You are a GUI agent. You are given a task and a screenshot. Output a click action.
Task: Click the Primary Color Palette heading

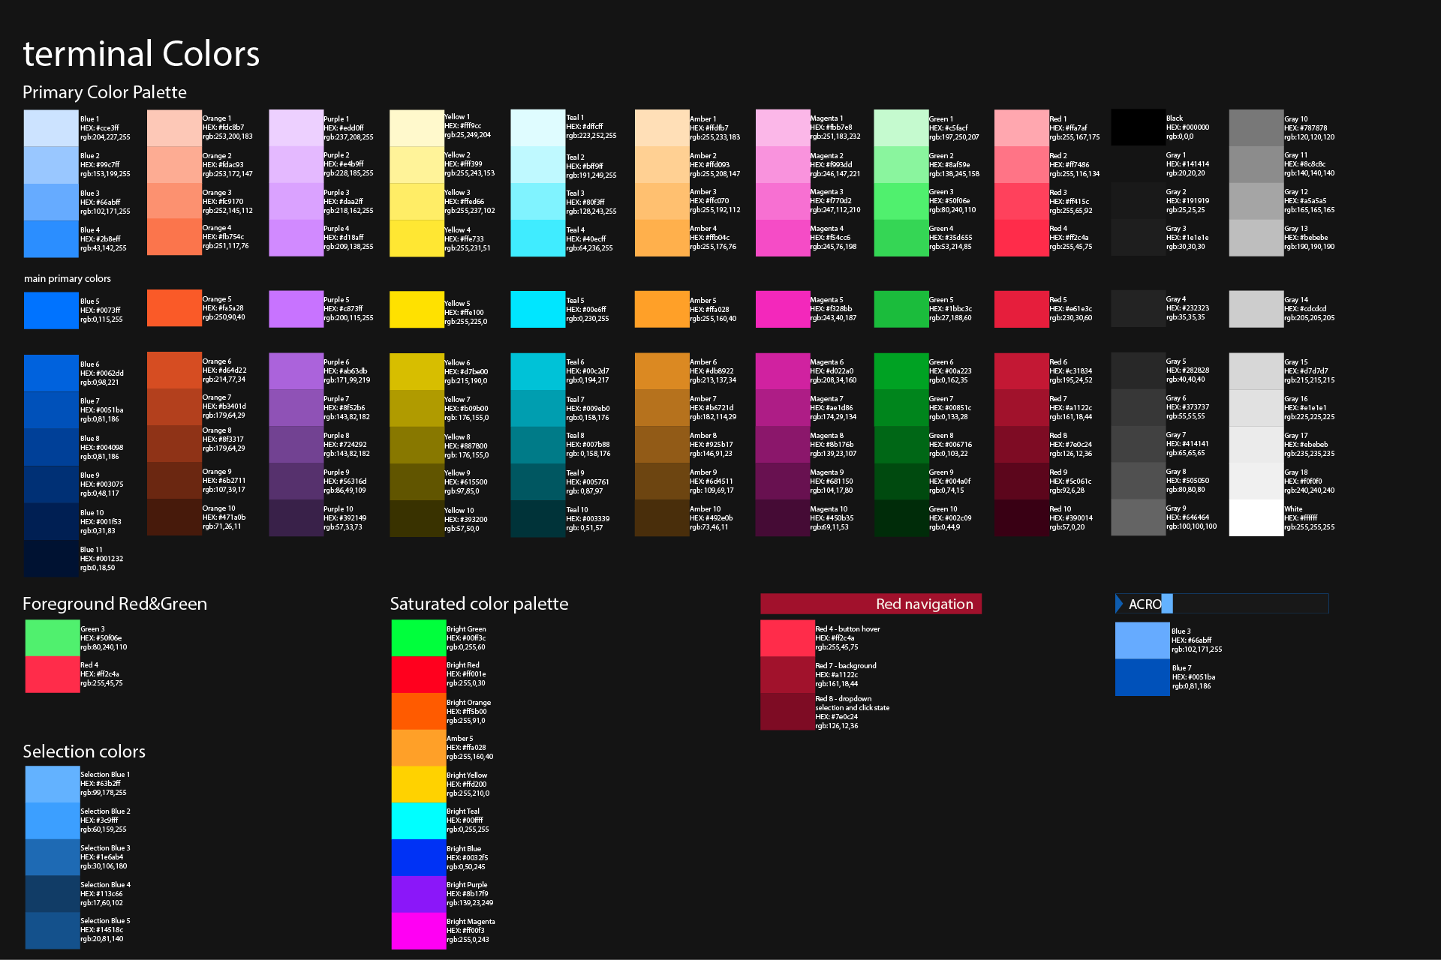click(x=104, y=92)
